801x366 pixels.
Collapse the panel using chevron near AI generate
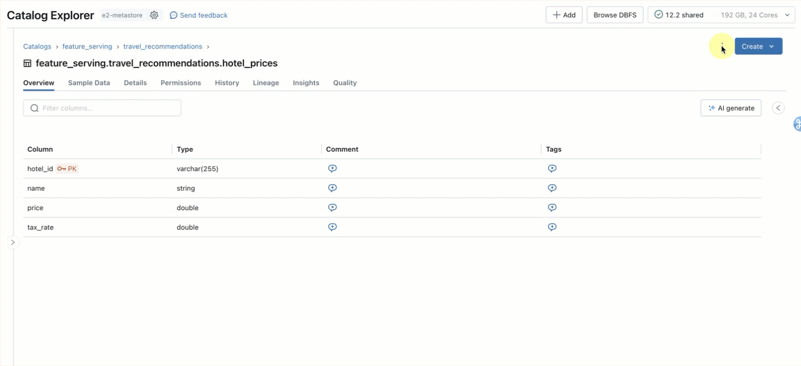point(778,108)
